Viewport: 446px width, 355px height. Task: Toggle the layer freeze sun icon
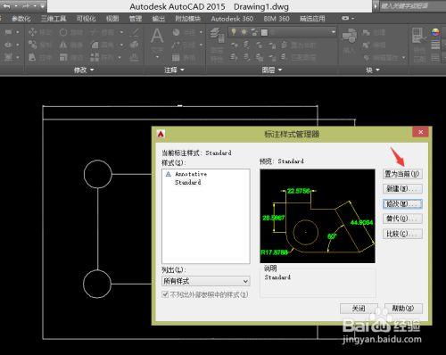pos(244,32)
